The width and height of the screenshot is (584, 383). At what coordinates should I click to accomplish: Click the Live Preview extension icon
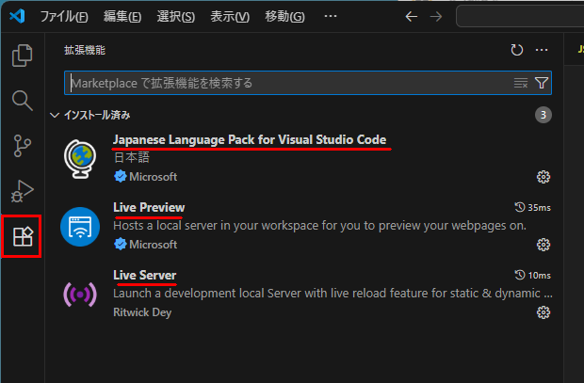pyautogui.click(x=80, y=227)
